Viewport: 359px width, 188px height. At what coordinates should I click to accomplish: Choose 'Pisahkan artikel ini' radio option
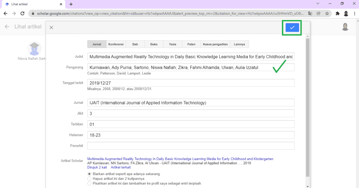89,183
